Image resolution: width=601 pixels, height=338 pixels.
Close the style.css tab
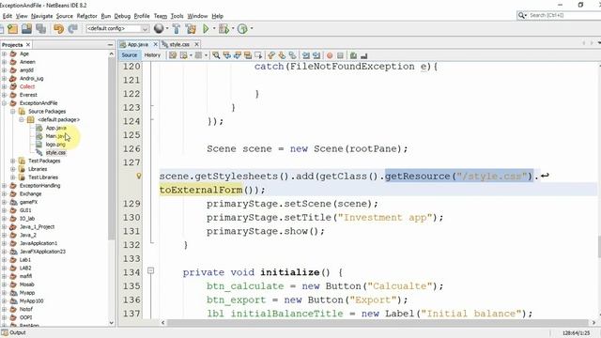[x=196, y=44]
